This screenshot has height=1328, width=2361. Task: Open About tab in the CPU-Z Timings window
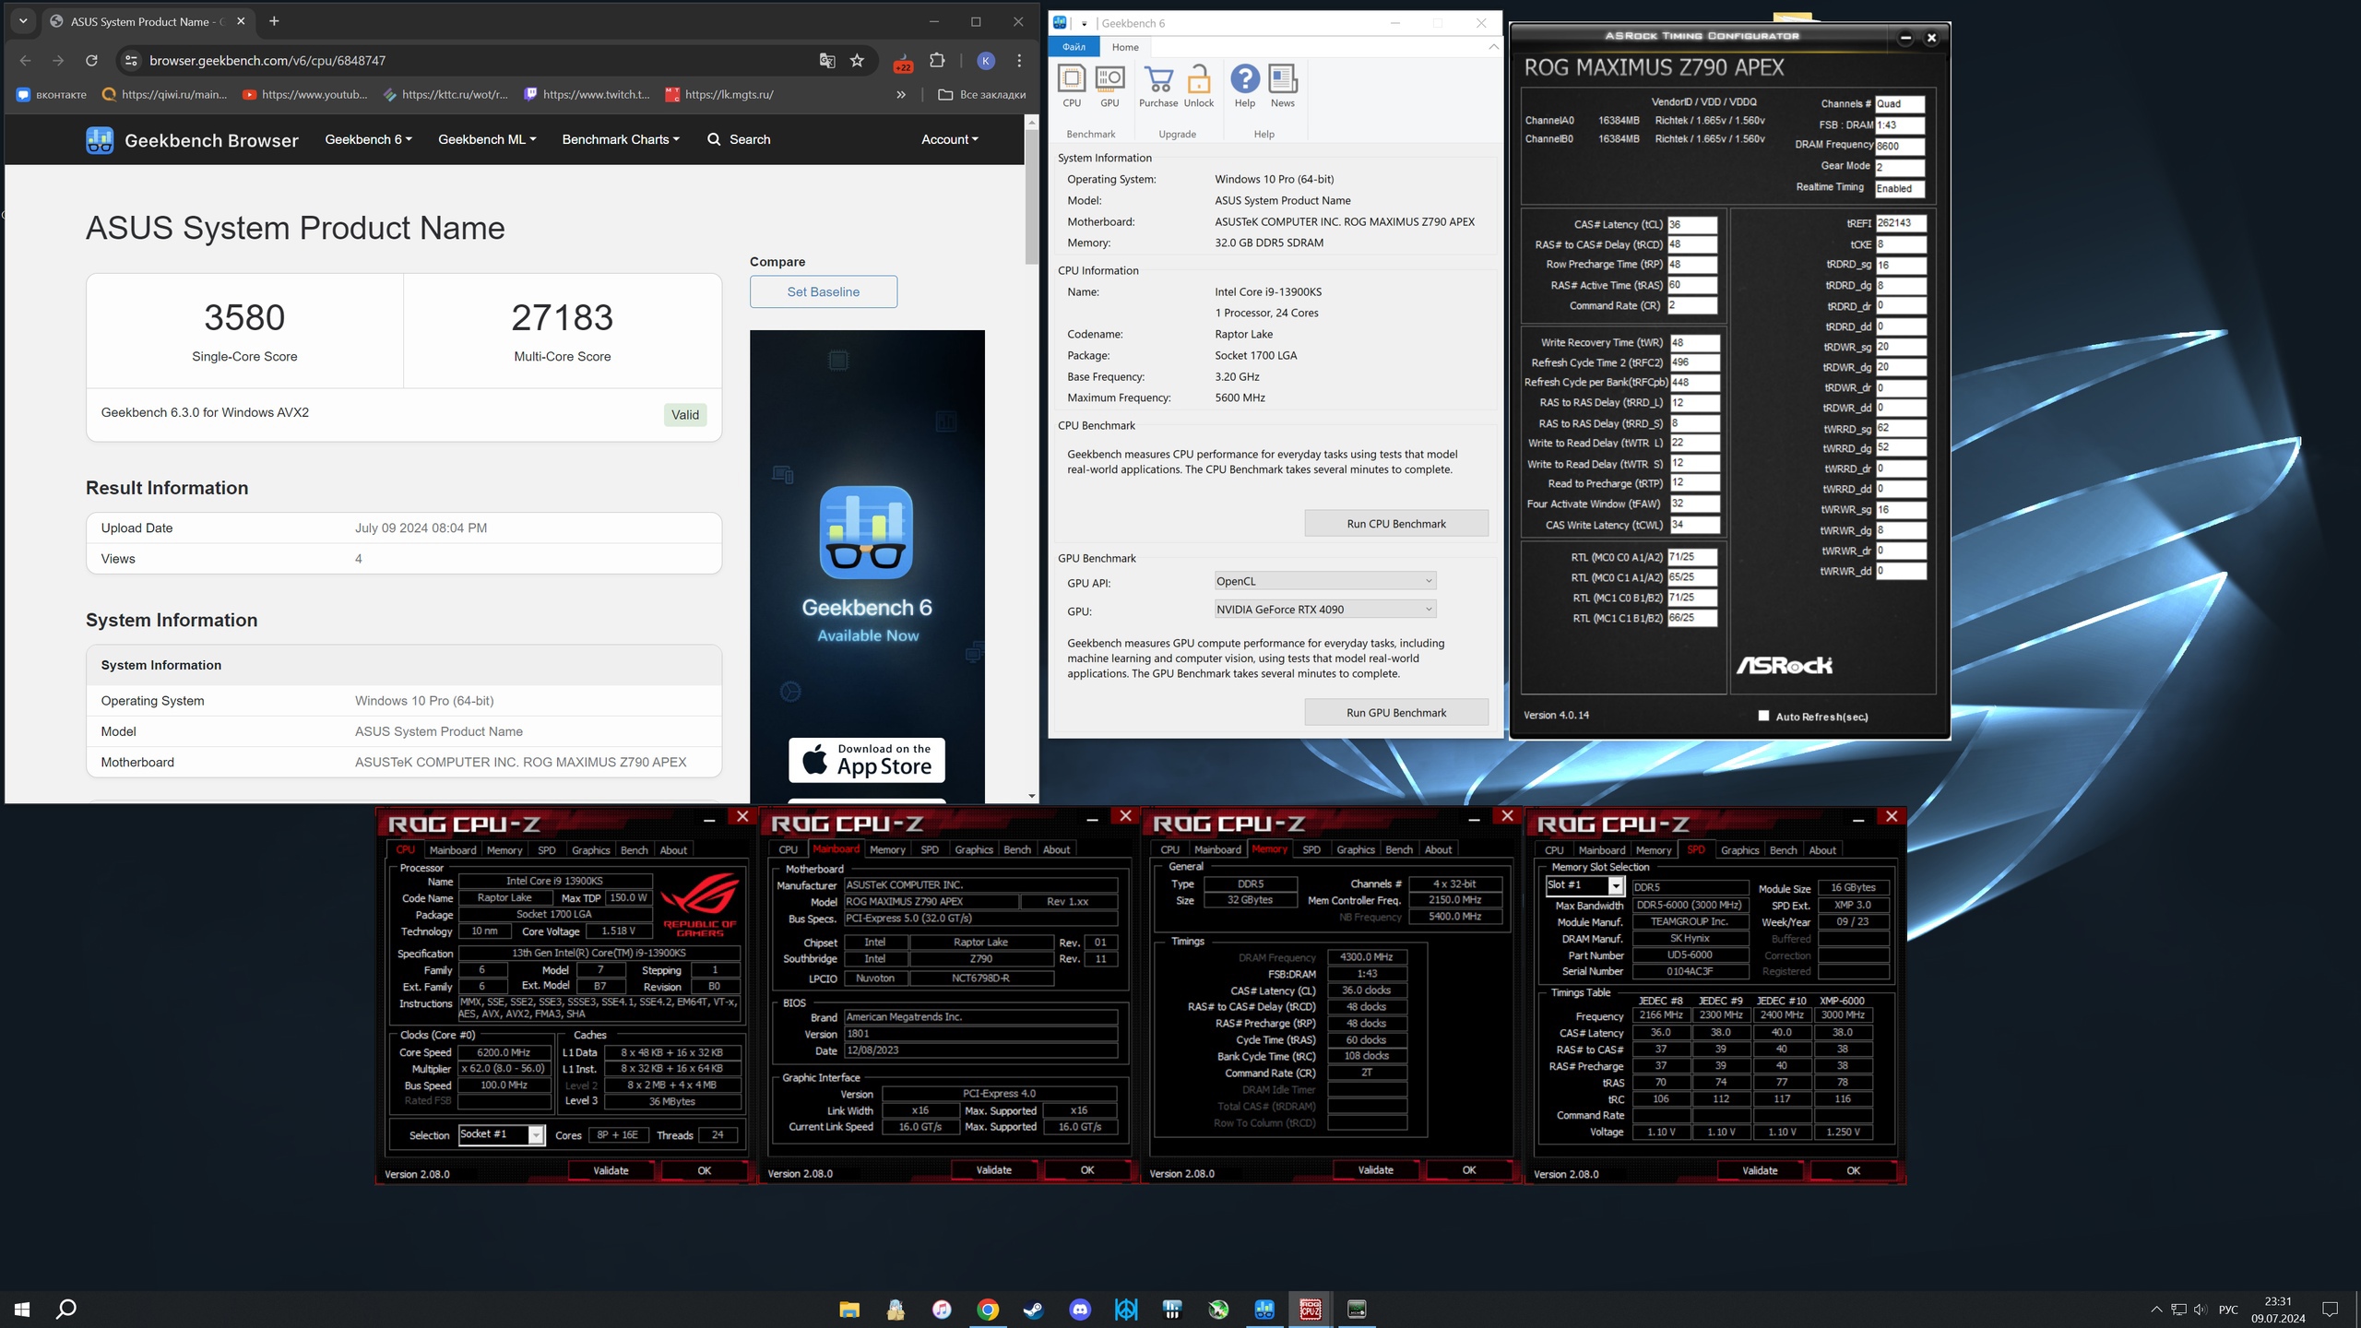(x=1438, y=850)
